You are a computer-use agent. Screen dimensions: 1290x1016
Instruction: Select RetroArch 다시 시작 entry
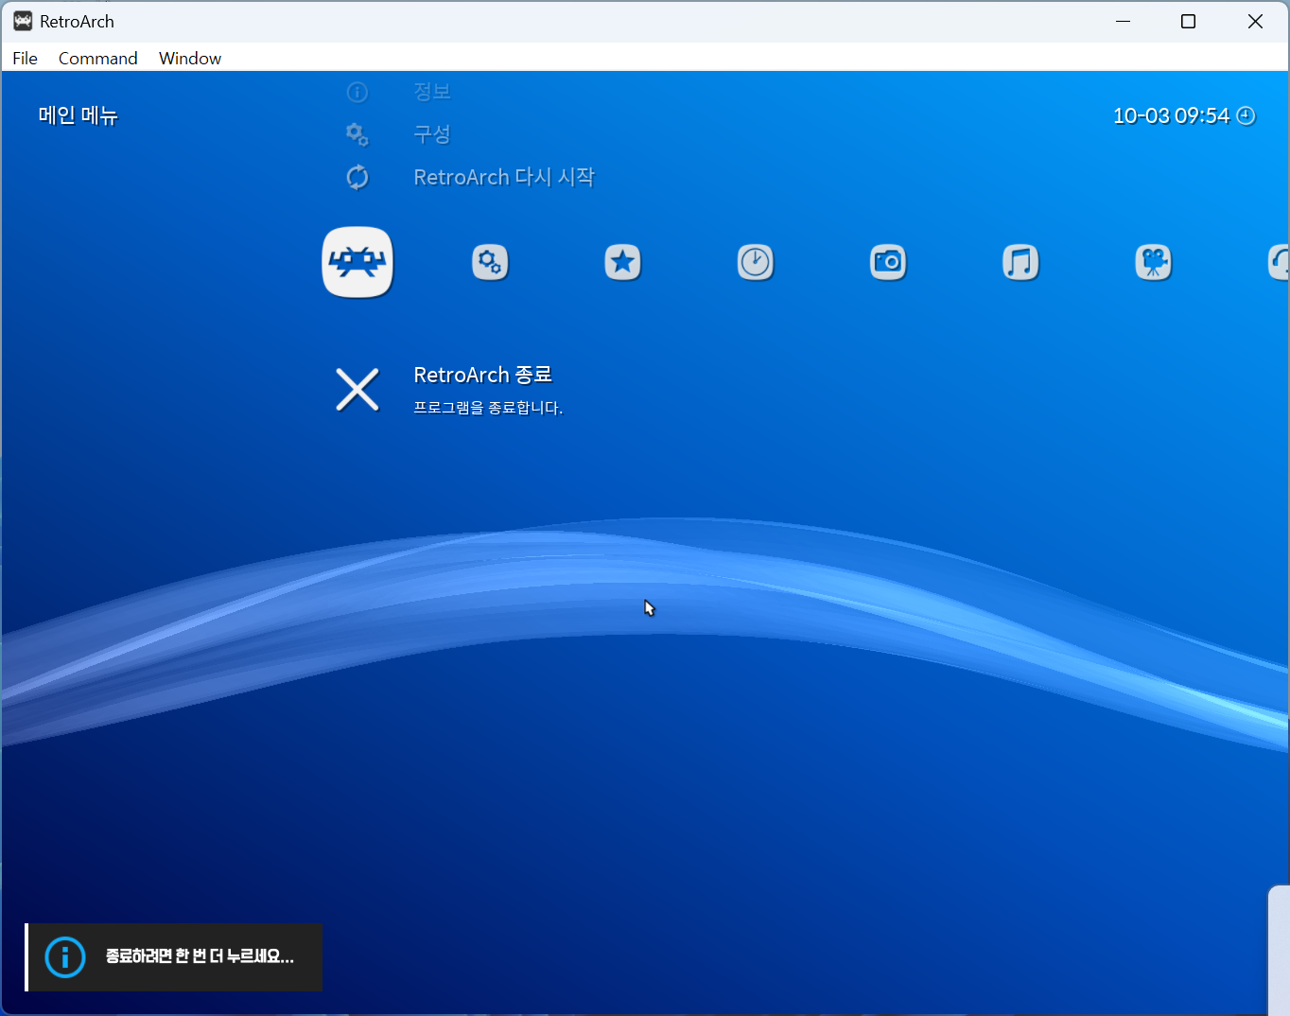504,177
